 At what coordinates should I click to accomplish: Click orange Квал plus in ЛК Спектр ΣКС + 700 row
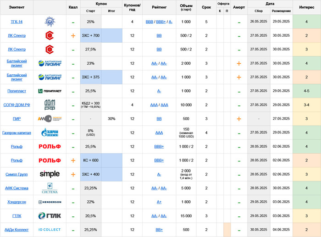pyautogui.click(x=73, y=36)
